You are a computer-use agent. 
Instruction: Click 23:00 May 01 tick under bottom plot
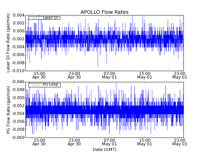(x=180, y=142)
